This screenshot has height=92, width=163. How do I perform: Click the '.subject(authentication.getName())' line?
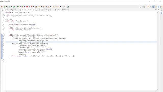32,51
